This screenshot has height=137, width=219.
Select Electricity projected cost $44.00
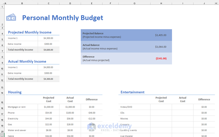click(48, 119)
